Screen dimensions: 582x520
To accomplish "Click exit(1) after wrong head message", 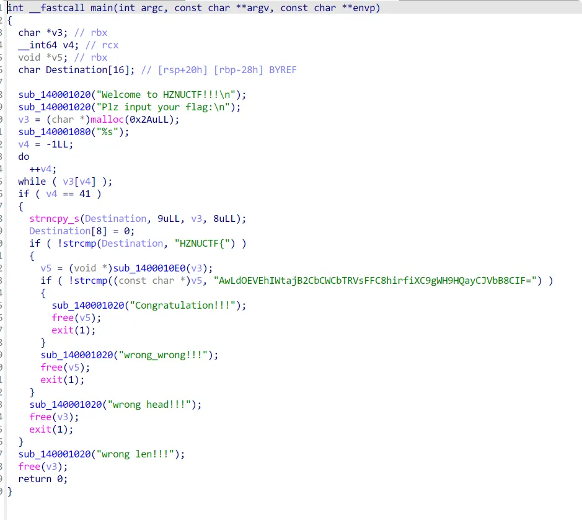I will point(51,430).
